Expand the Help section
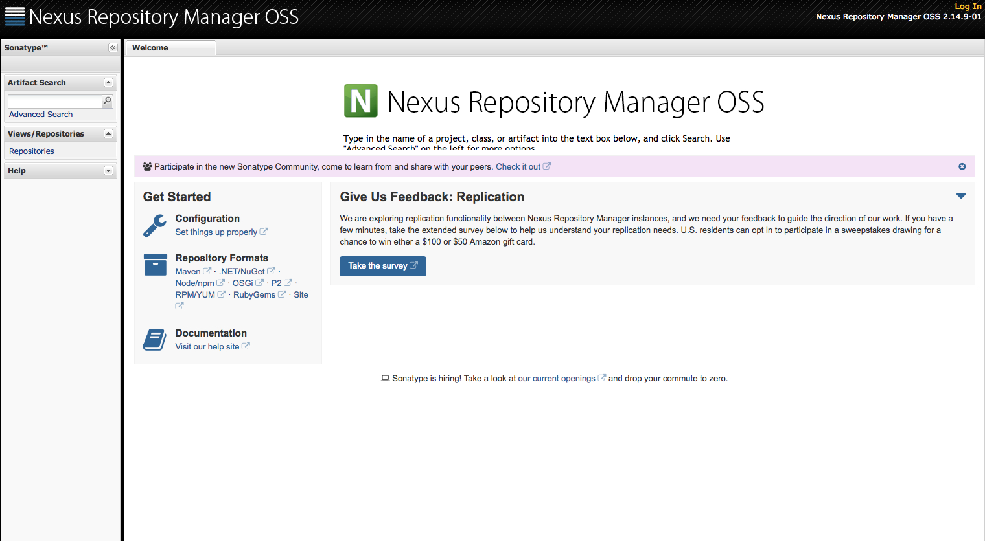The height and width of the screenshot is (541, 985). (108, 171)
